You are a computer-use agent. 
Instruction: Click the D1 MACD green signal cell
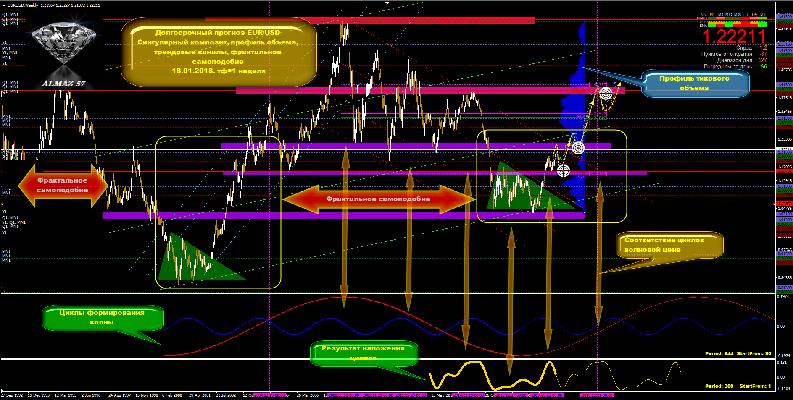tap(763, 18)
